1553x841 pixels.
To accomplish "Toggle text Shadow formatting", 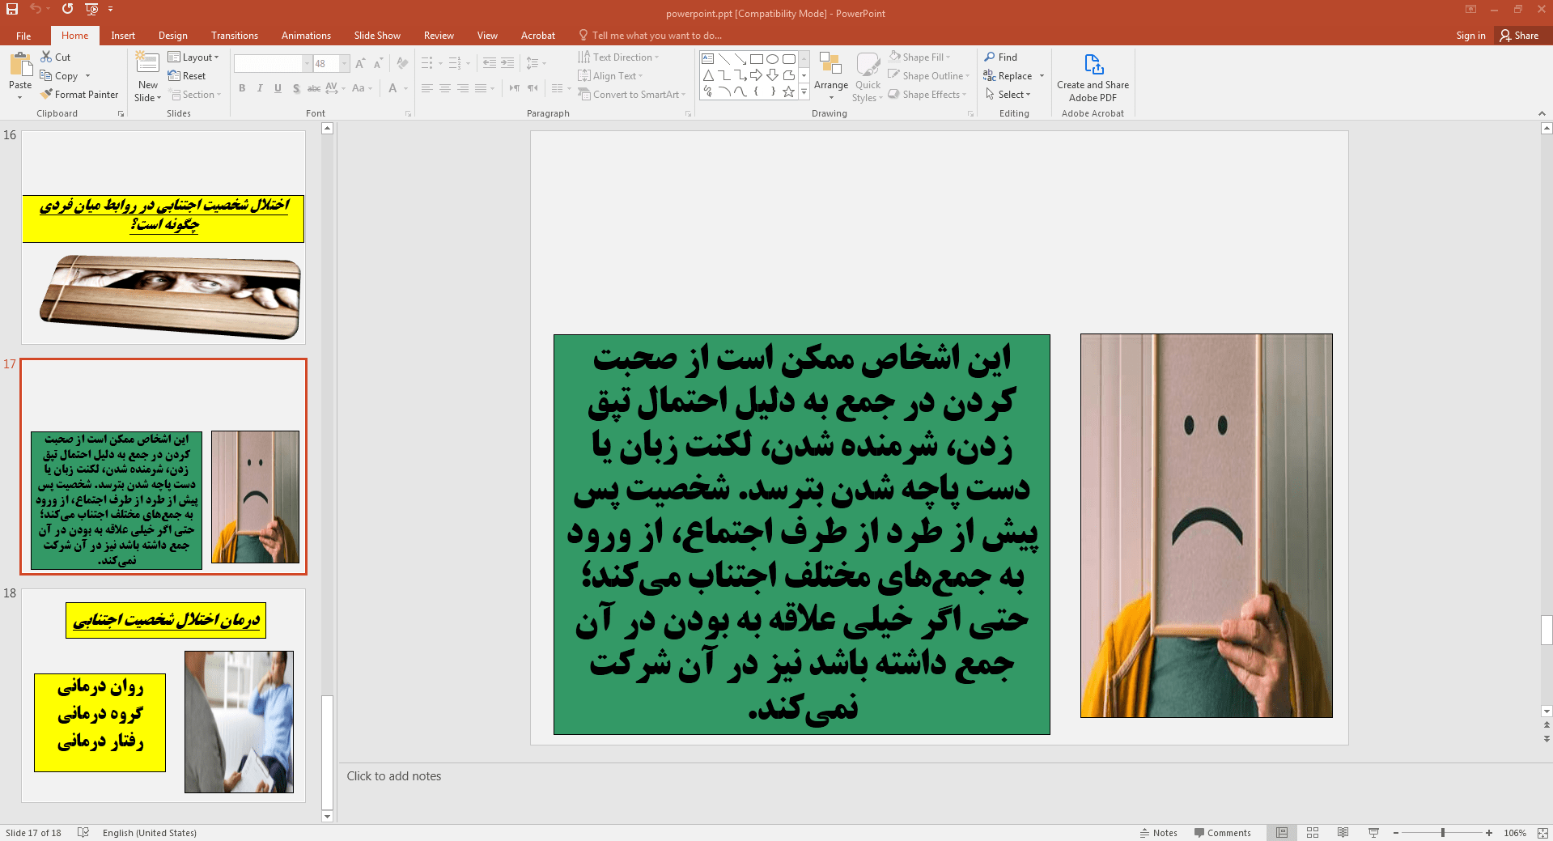I will click(296, 88).
